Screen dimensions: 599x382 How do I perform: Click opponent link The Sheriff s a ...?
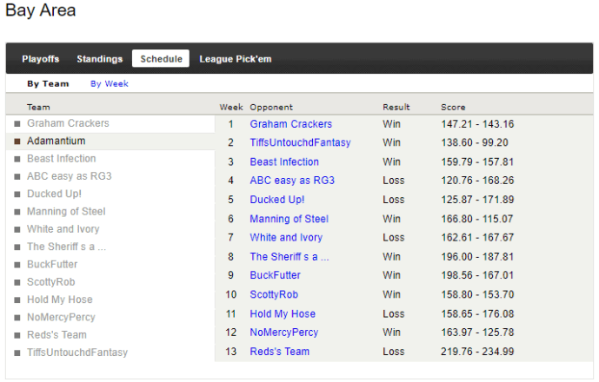point(290,257)
